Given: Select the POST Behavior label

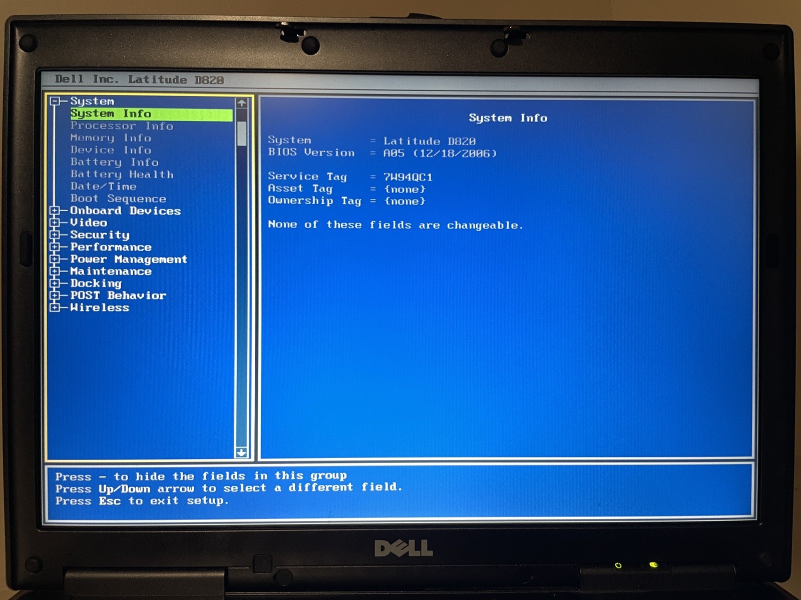Looking at the screenshot, I should pos(118,295).
